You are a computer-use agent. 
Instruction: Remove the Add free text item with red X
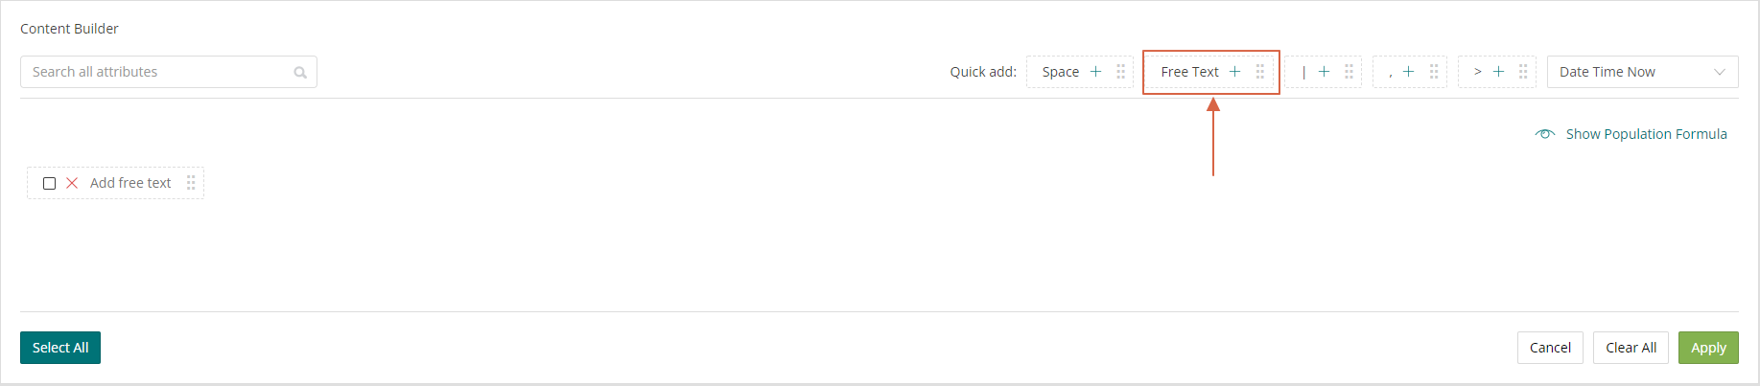(72, 183)
